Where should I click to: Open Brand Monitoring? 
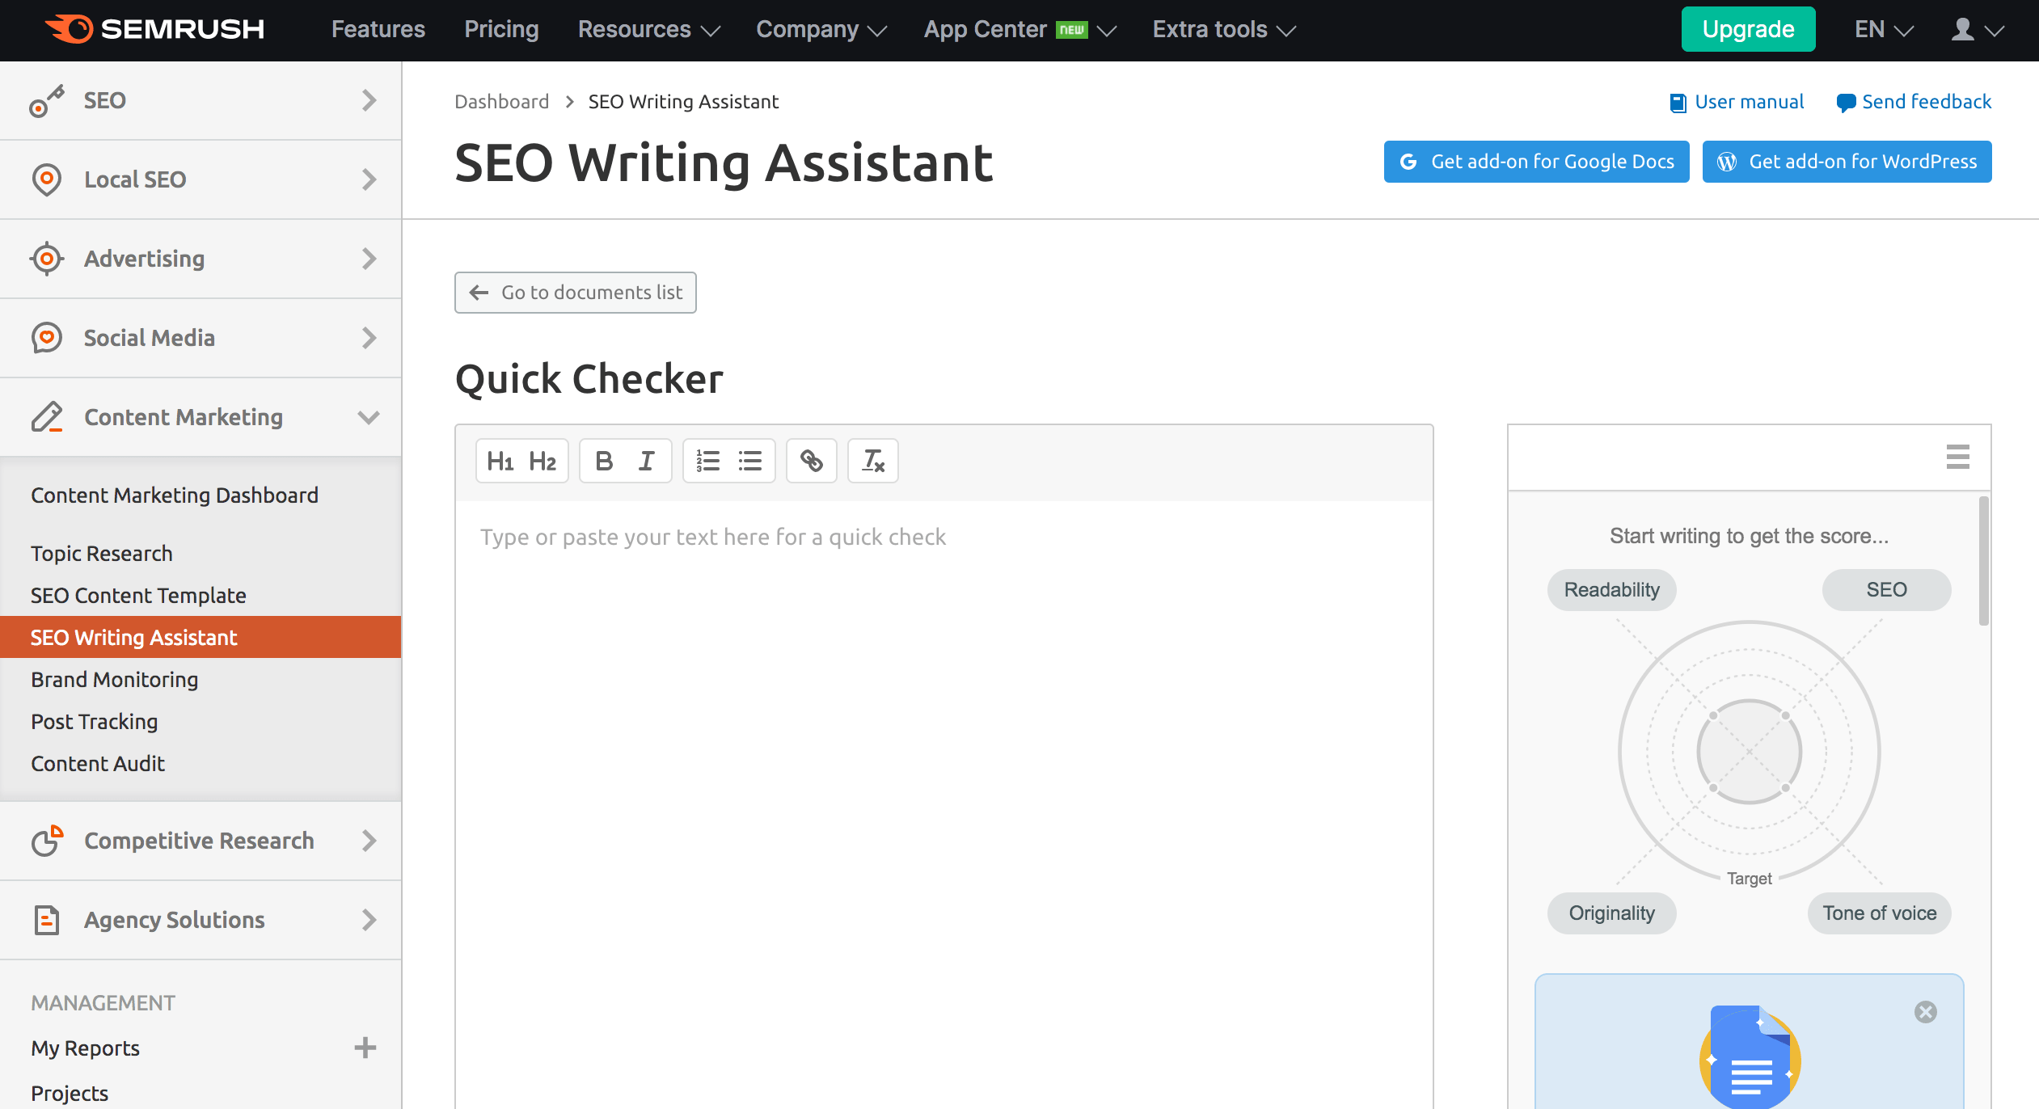(115, 680)
